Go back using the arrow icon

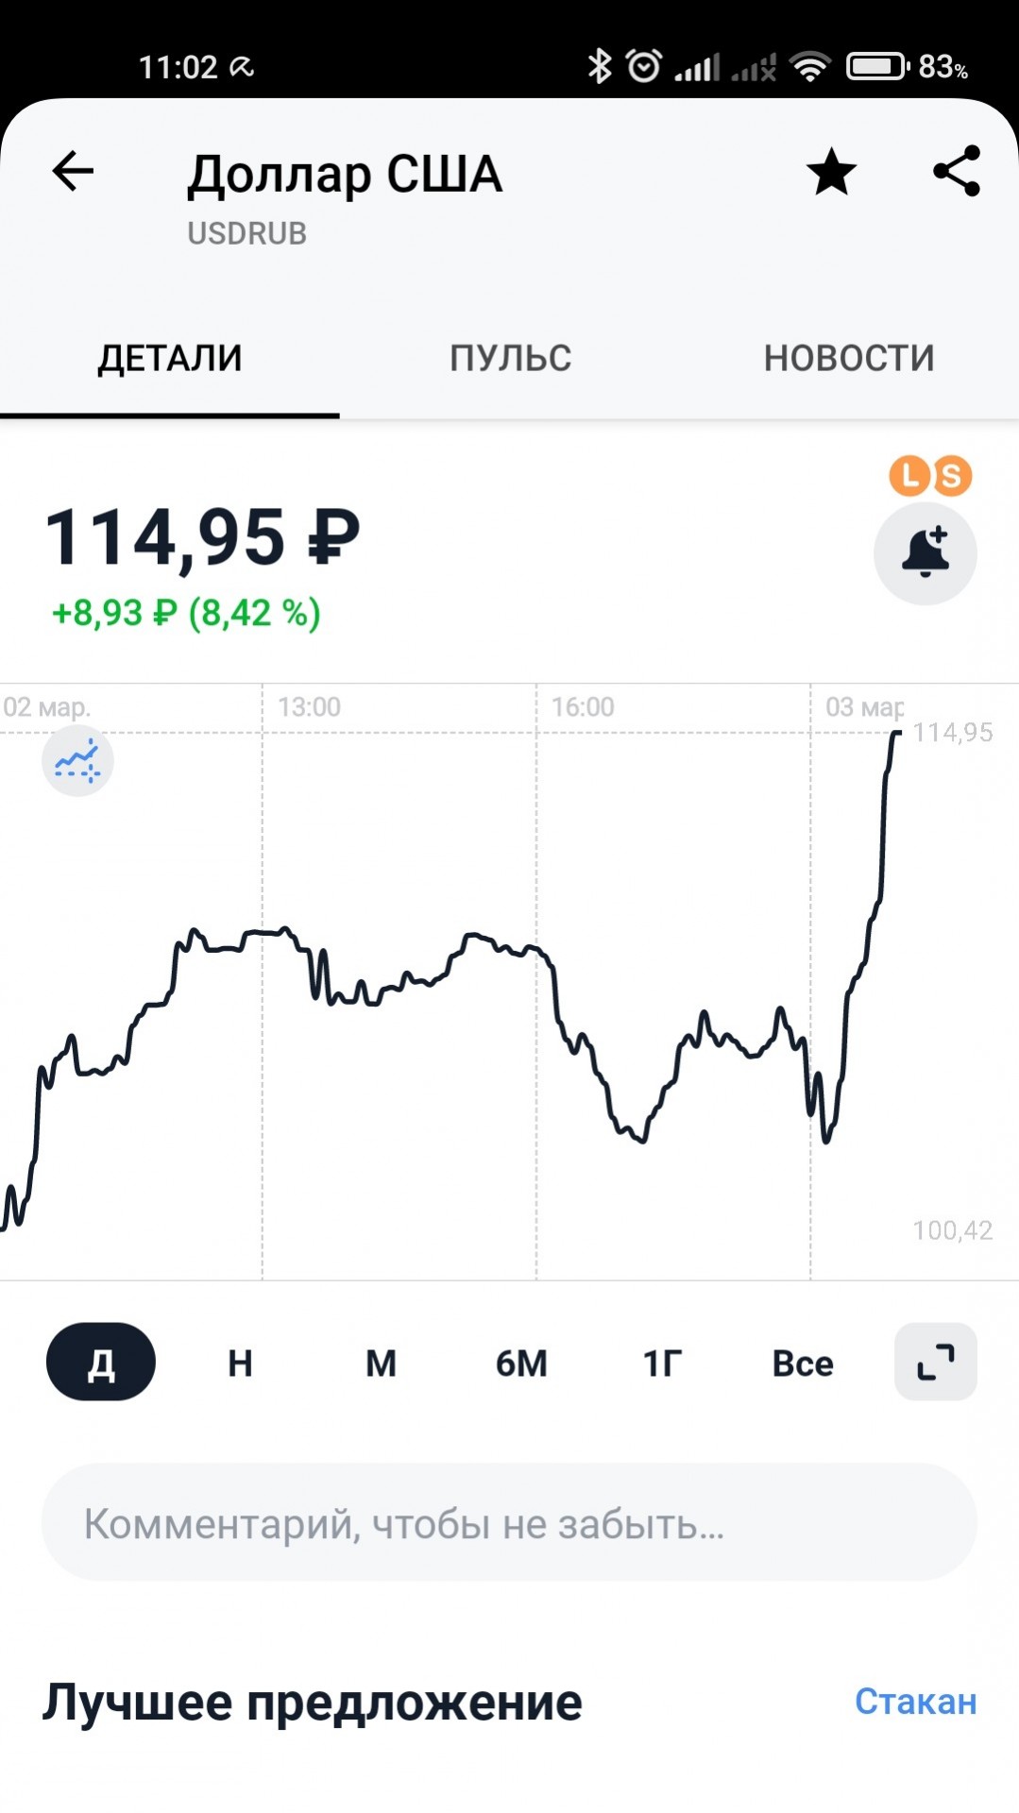(x=73, y=171)
